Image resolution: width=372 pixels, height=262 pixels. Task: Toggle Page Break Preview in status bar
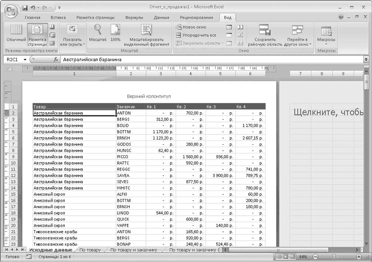[x=292, y=256]
